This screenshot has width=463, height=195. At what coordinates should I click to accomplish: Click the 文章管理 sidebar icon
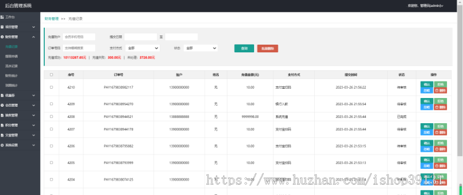2,135
